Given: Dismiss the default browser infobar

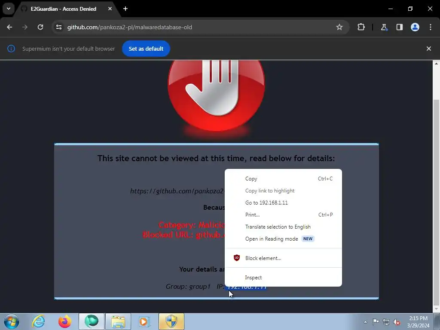Looking at the screenshot, I should click(x=428, y=49).
